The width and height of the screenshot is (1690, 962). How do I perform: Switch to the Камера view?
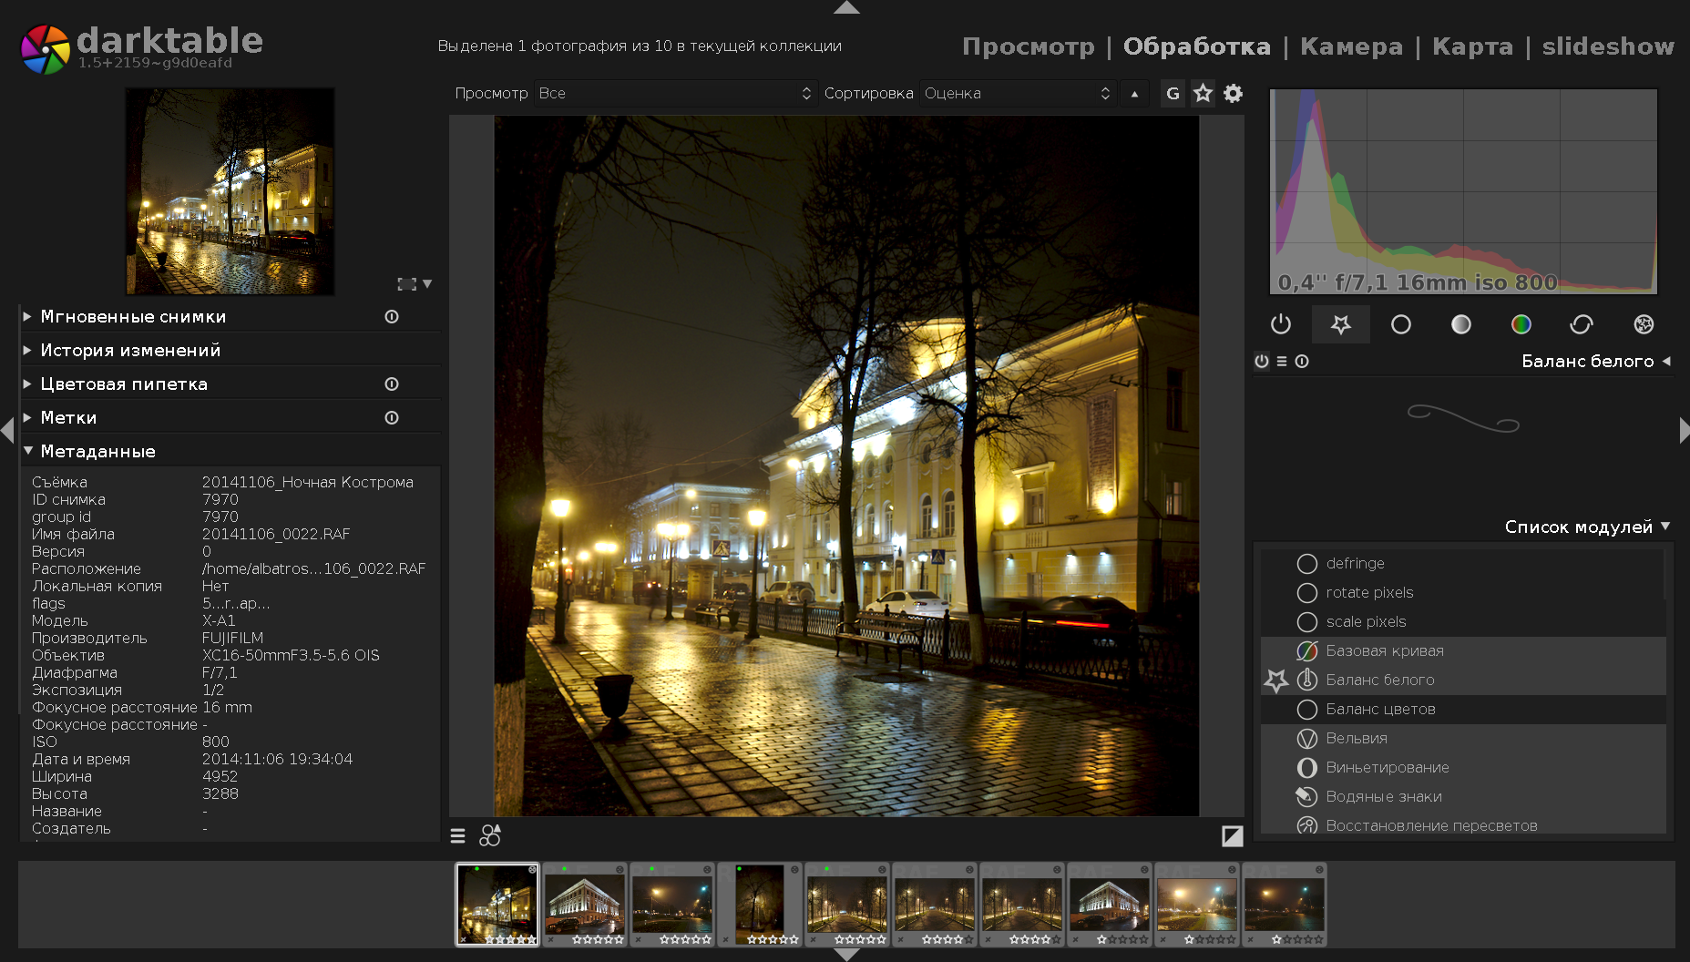click(1351, 46)
